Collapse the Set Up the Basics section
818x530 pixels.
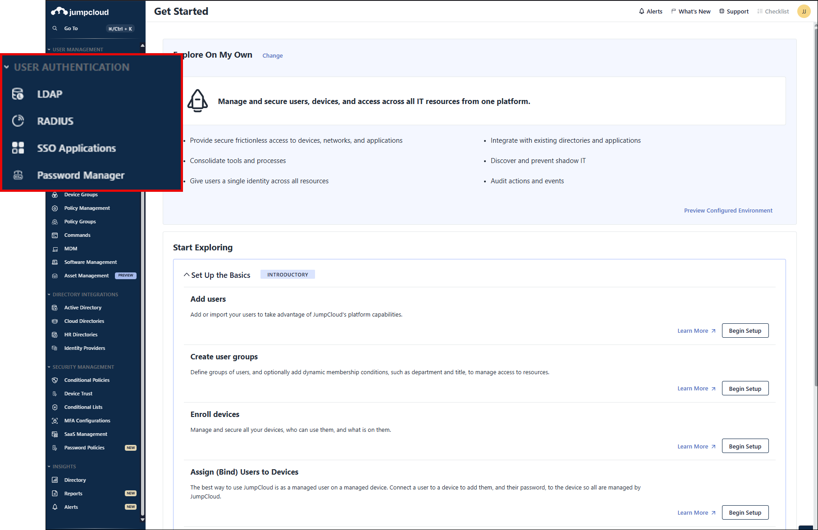coord(187,275)
